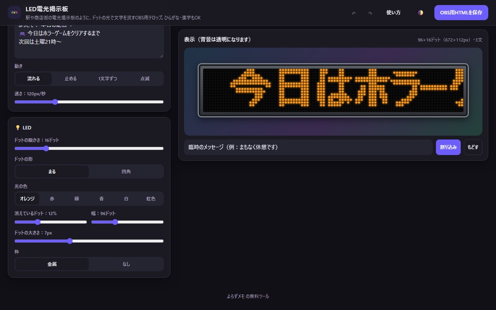Image resolution: width=496 pixels, height=310 pixels.
Task: Click the message text area
Action: (89, 42)
